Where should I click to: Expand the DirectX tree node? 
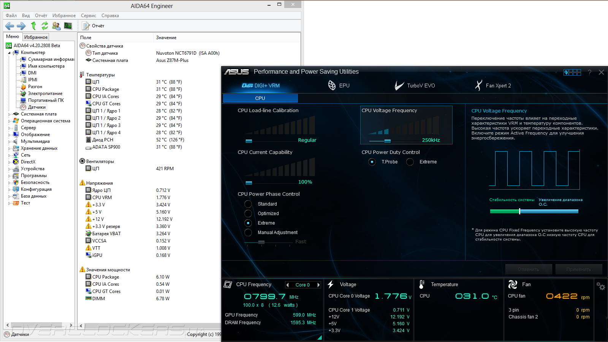coord(9,162)
